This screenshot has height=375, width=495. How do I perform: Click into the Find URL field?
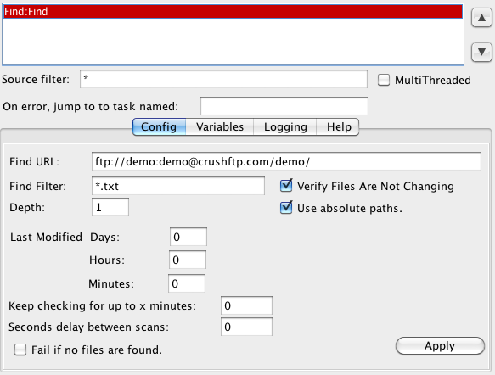286,161
